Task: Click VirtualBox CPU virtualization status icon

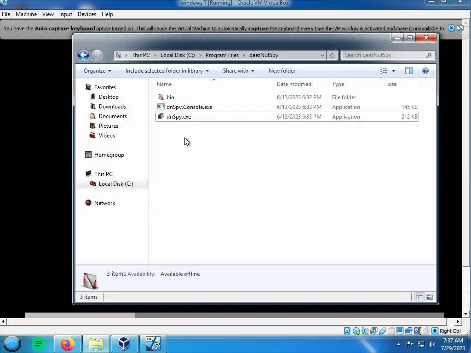Action: click(x=417, y=331)
